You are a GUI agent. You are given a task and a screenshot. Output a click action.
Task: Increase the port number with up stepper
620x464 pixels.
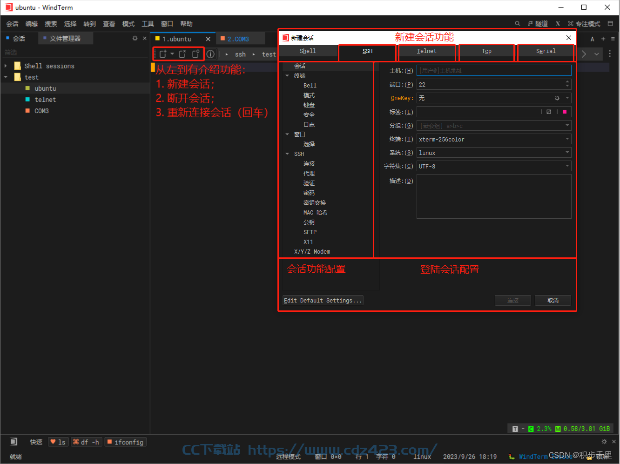567,82
